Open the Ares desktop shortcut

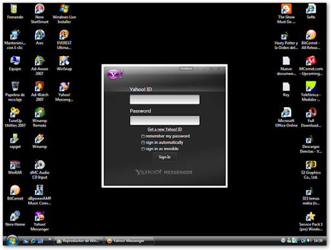pyautogui.click(x=39, y=35)
